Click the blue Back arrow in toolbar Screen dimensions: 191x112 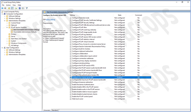pos(2,8)
